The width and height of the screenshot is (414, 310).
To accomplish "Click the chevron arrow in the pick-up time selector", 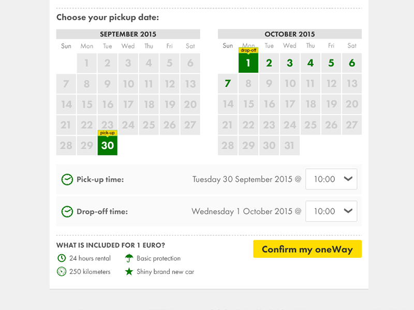I will click(348, 179).
